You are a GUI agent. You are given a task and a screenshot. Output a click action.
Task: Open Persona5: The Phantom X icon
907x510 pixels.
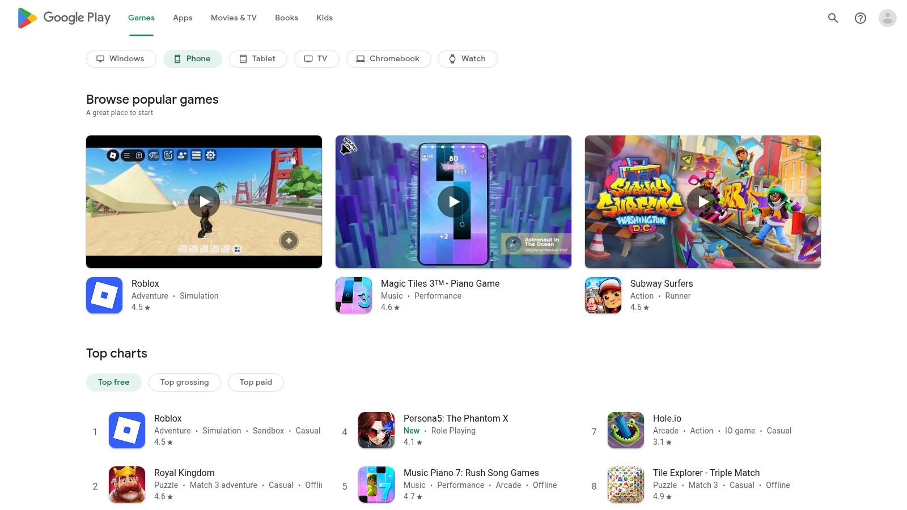(376, 430)
